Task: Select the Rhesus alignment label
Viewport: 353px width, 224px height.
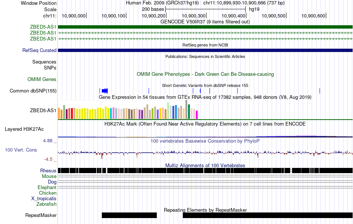Action: 48,171
